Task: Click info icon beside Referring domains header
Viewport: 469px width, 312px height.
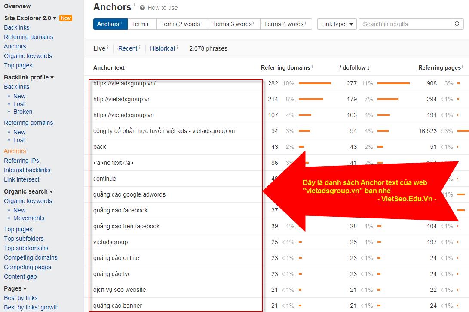Action: click(x=312, y=67)
